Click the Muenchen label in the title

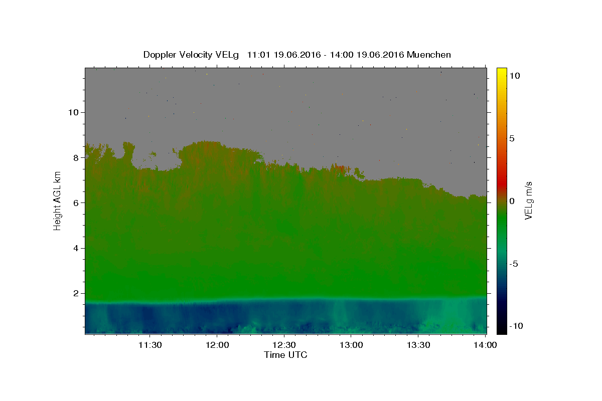pyautogui.click(x=429, y=55)
